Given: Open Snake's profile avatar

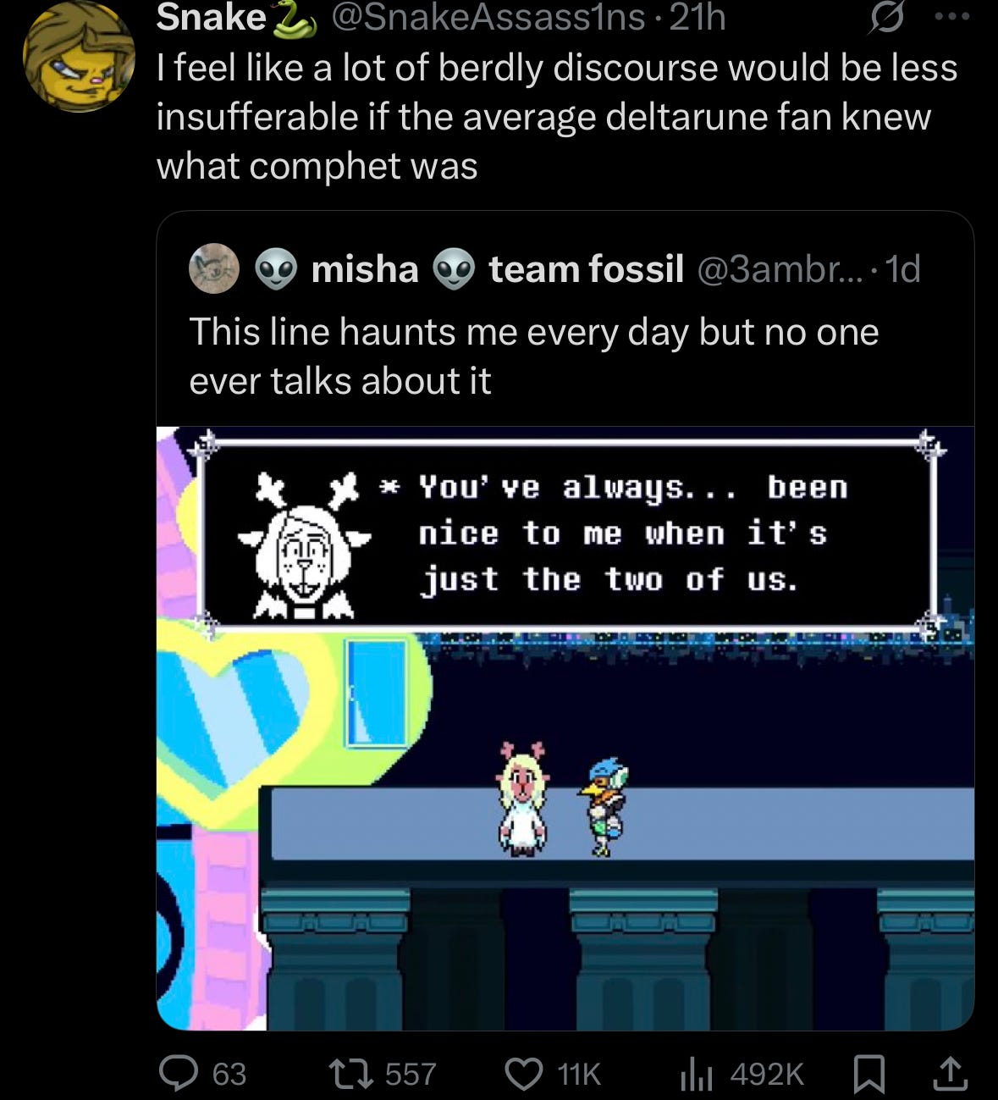Looking at the screenshot, I should click(79, 58).
